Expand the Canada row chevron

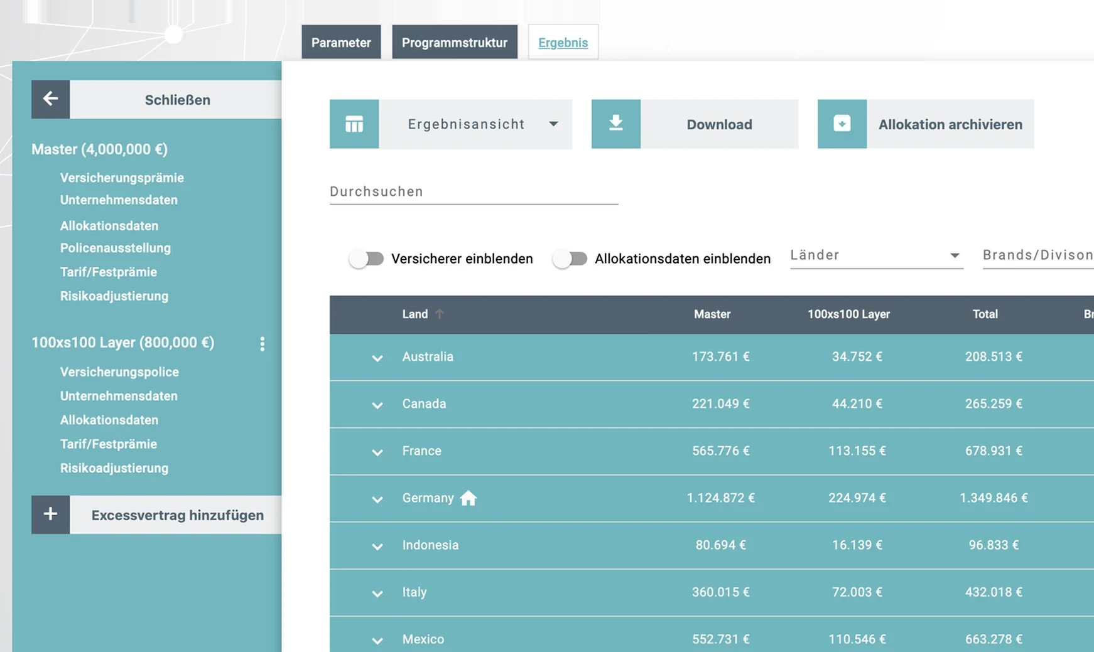point(377,405)
